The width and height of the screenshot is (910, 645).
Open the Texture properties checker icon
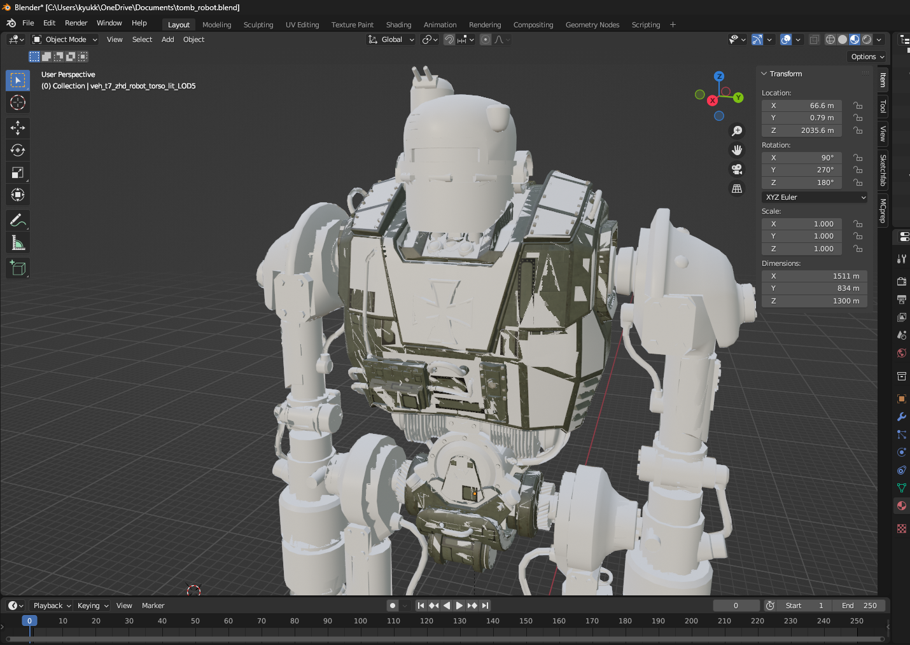click(x=902, y=529)
